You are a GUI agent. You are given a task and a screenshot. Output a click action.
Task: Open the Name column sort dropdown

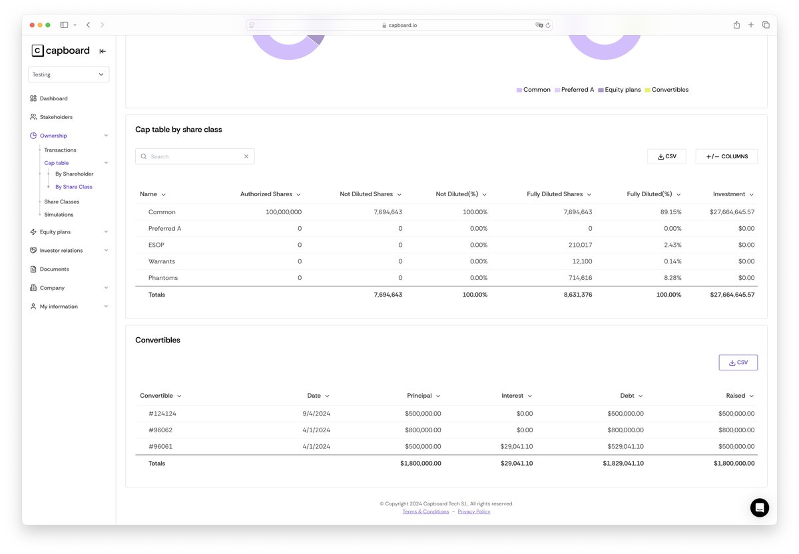click(x=164, y=194)
